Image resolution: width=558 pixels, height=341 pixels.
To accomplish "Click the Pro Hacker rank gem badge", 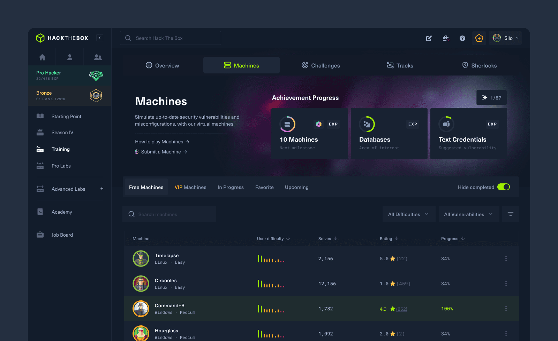I will pyautogui.click(x=96, y=76).
